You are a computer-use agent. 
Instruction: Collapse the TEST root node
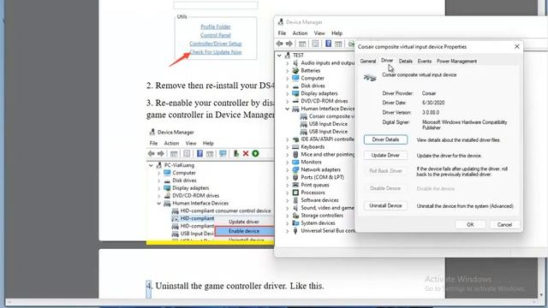click(x=279, y=55)
